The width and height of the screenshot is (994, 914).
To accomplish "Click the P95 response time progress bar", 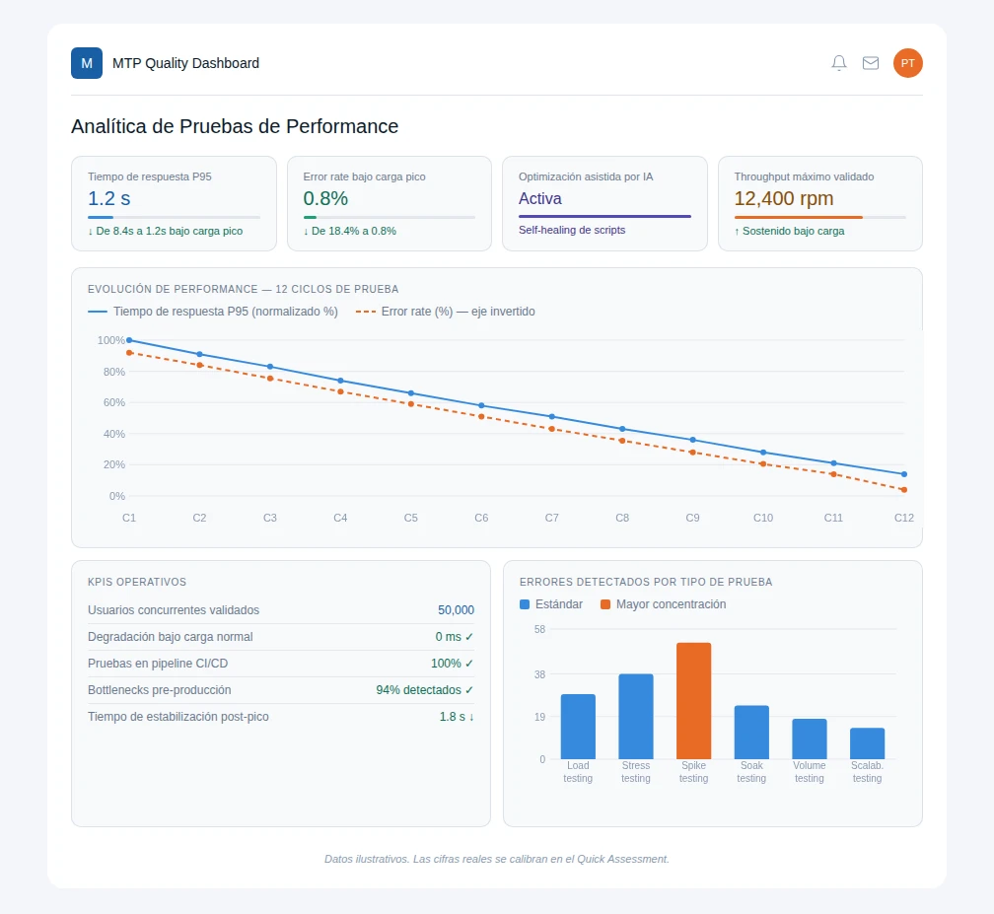I will pos(174,217).
